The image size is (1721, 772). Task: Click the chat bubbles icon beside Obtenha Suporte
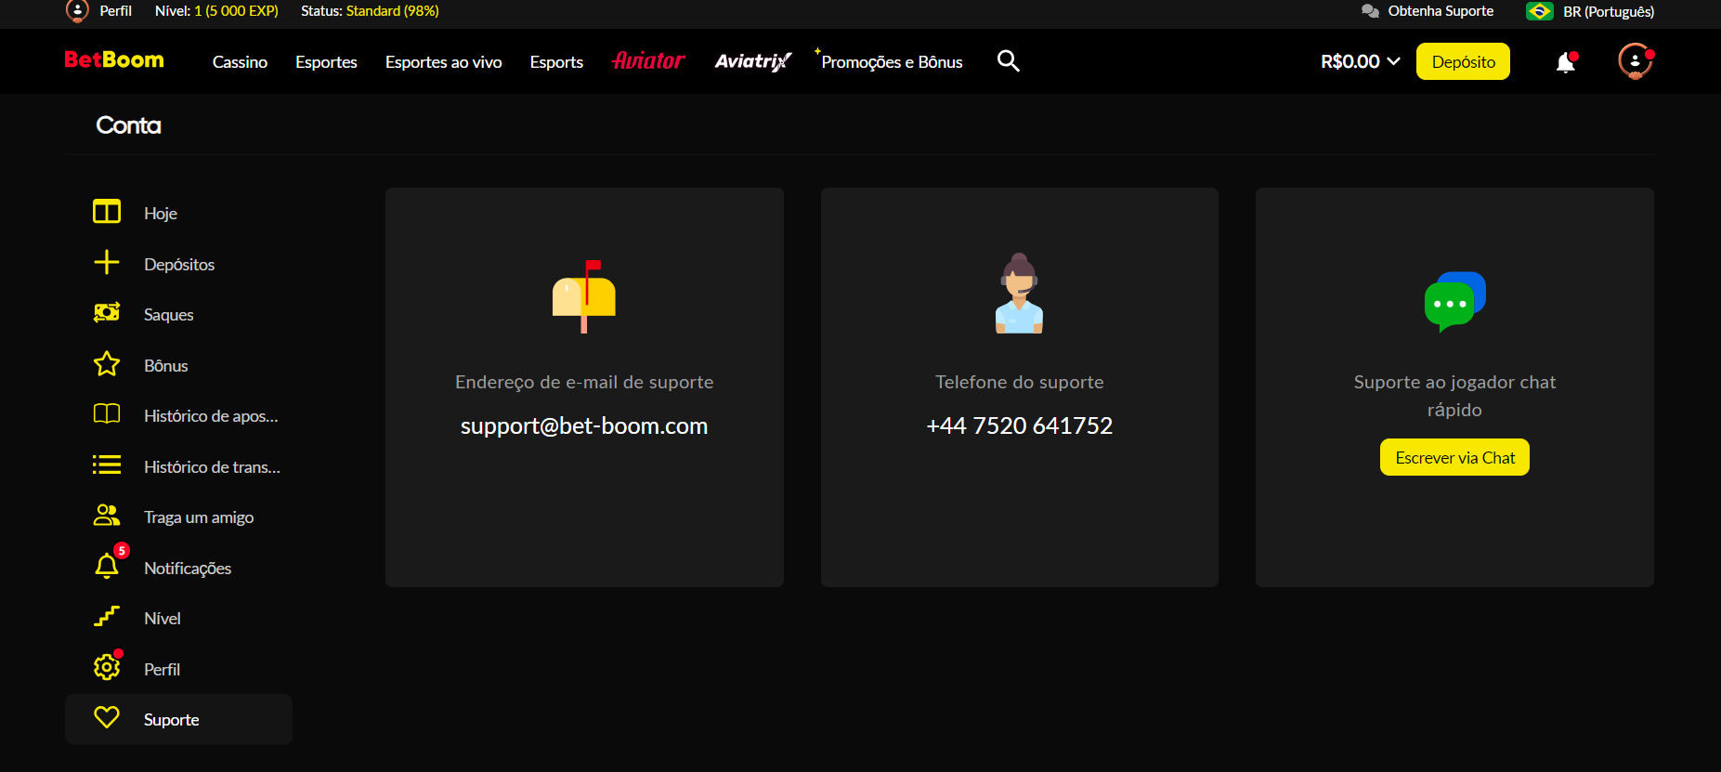point(1370,11)
